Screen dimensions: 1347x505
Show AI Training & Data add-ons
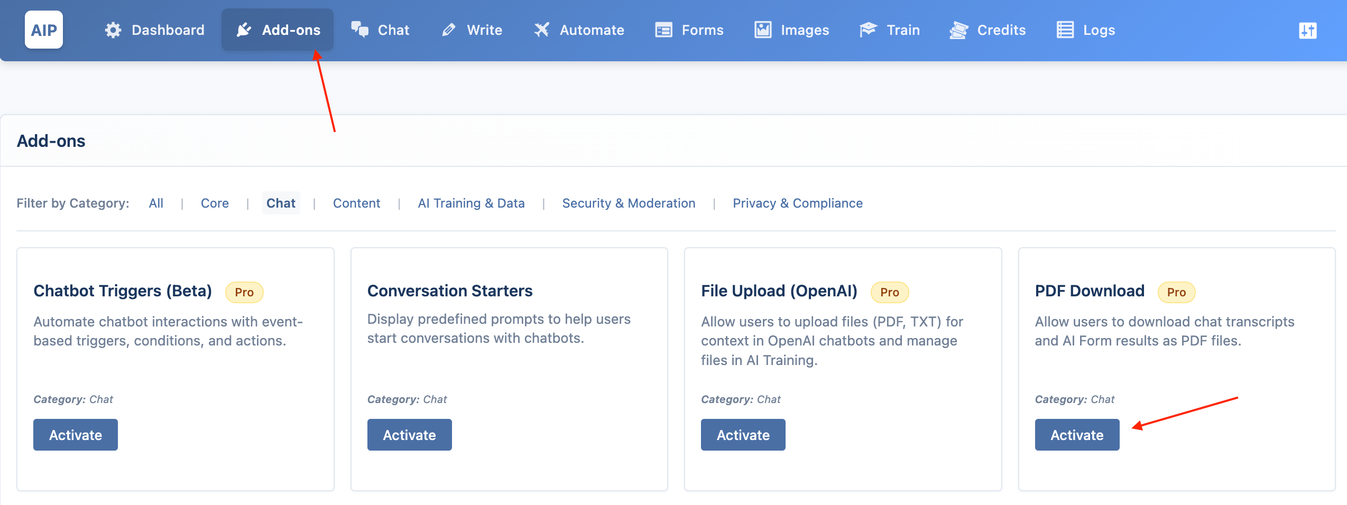471,203
